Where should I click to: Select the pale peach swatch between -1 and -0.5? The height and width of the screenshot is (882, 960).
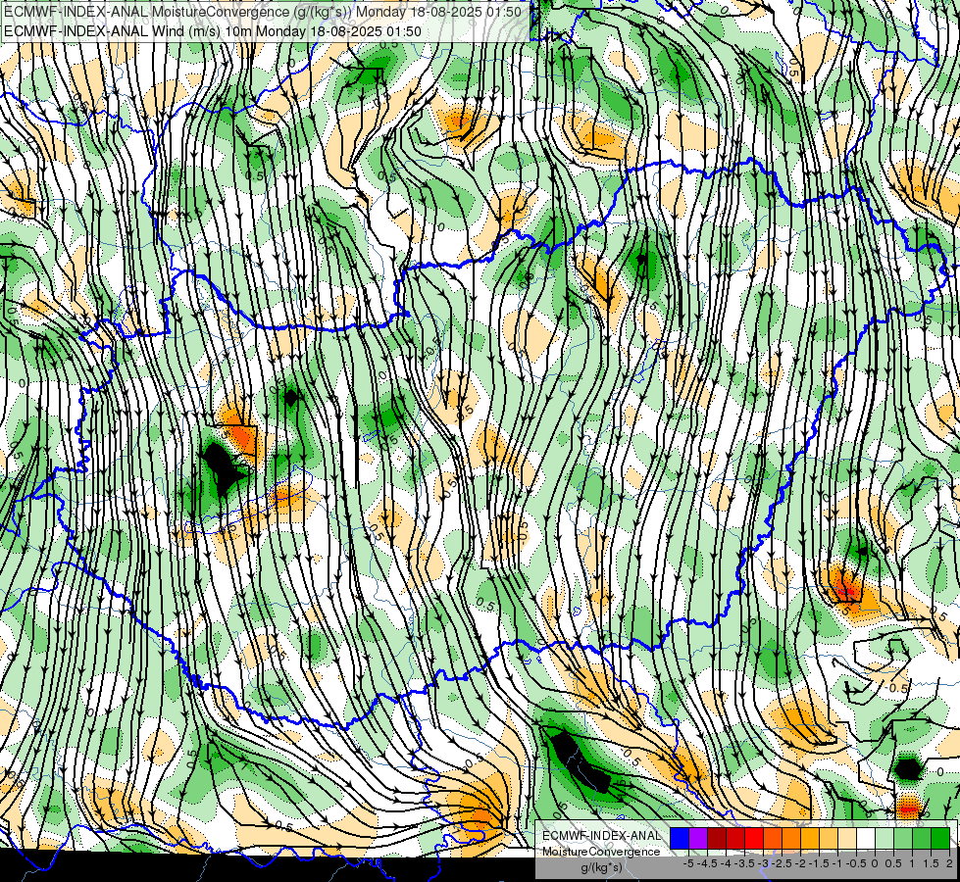click(847, 839)
